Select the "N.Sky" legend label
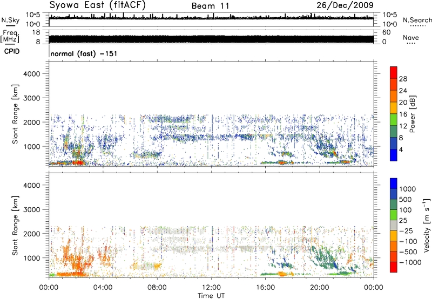432x299 pixels. 10,21
